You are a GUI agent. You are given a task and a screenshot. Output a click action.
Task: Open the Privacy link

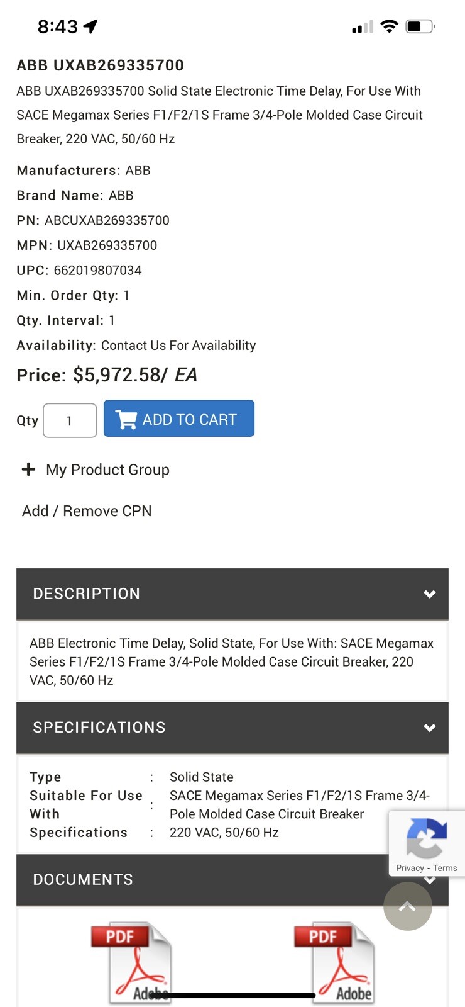409,868
